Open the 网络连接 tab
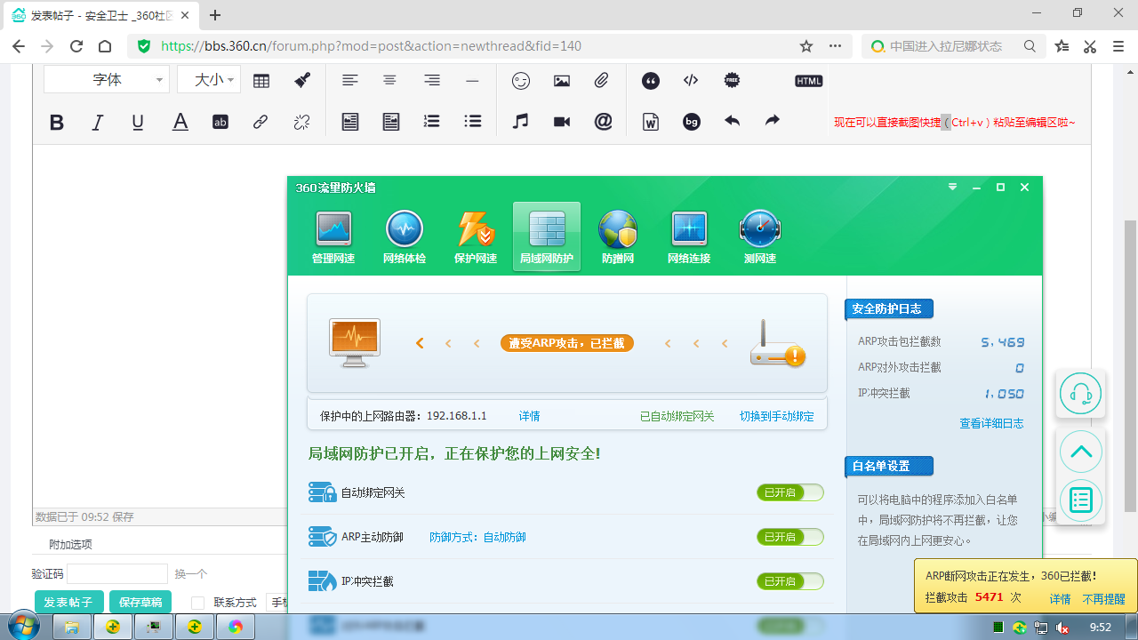The image size is (1138, 640). 689,237
